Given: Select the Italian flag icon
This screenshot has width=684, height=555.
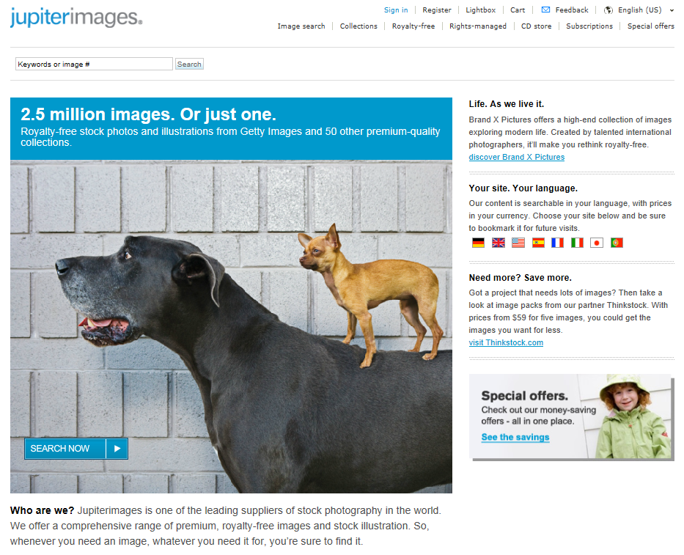Looking at the screenshot, I should pyautogui.click(x=577, y=243).
